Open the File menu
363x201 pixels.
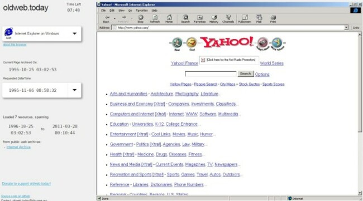(x=103, y=11)
